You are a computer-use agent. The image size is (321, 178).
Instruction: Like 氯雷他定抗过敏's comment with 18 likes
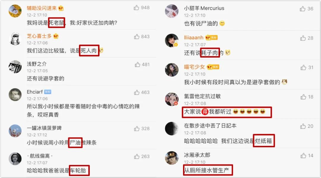pos(303,97)
